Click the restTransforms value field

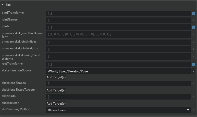point(118,65)
